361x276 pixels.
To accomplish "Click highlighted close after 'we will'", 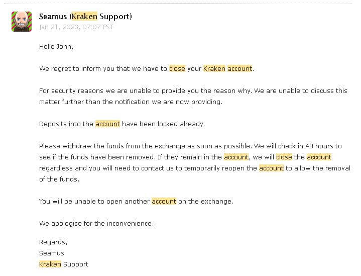I will pos(284,157).
